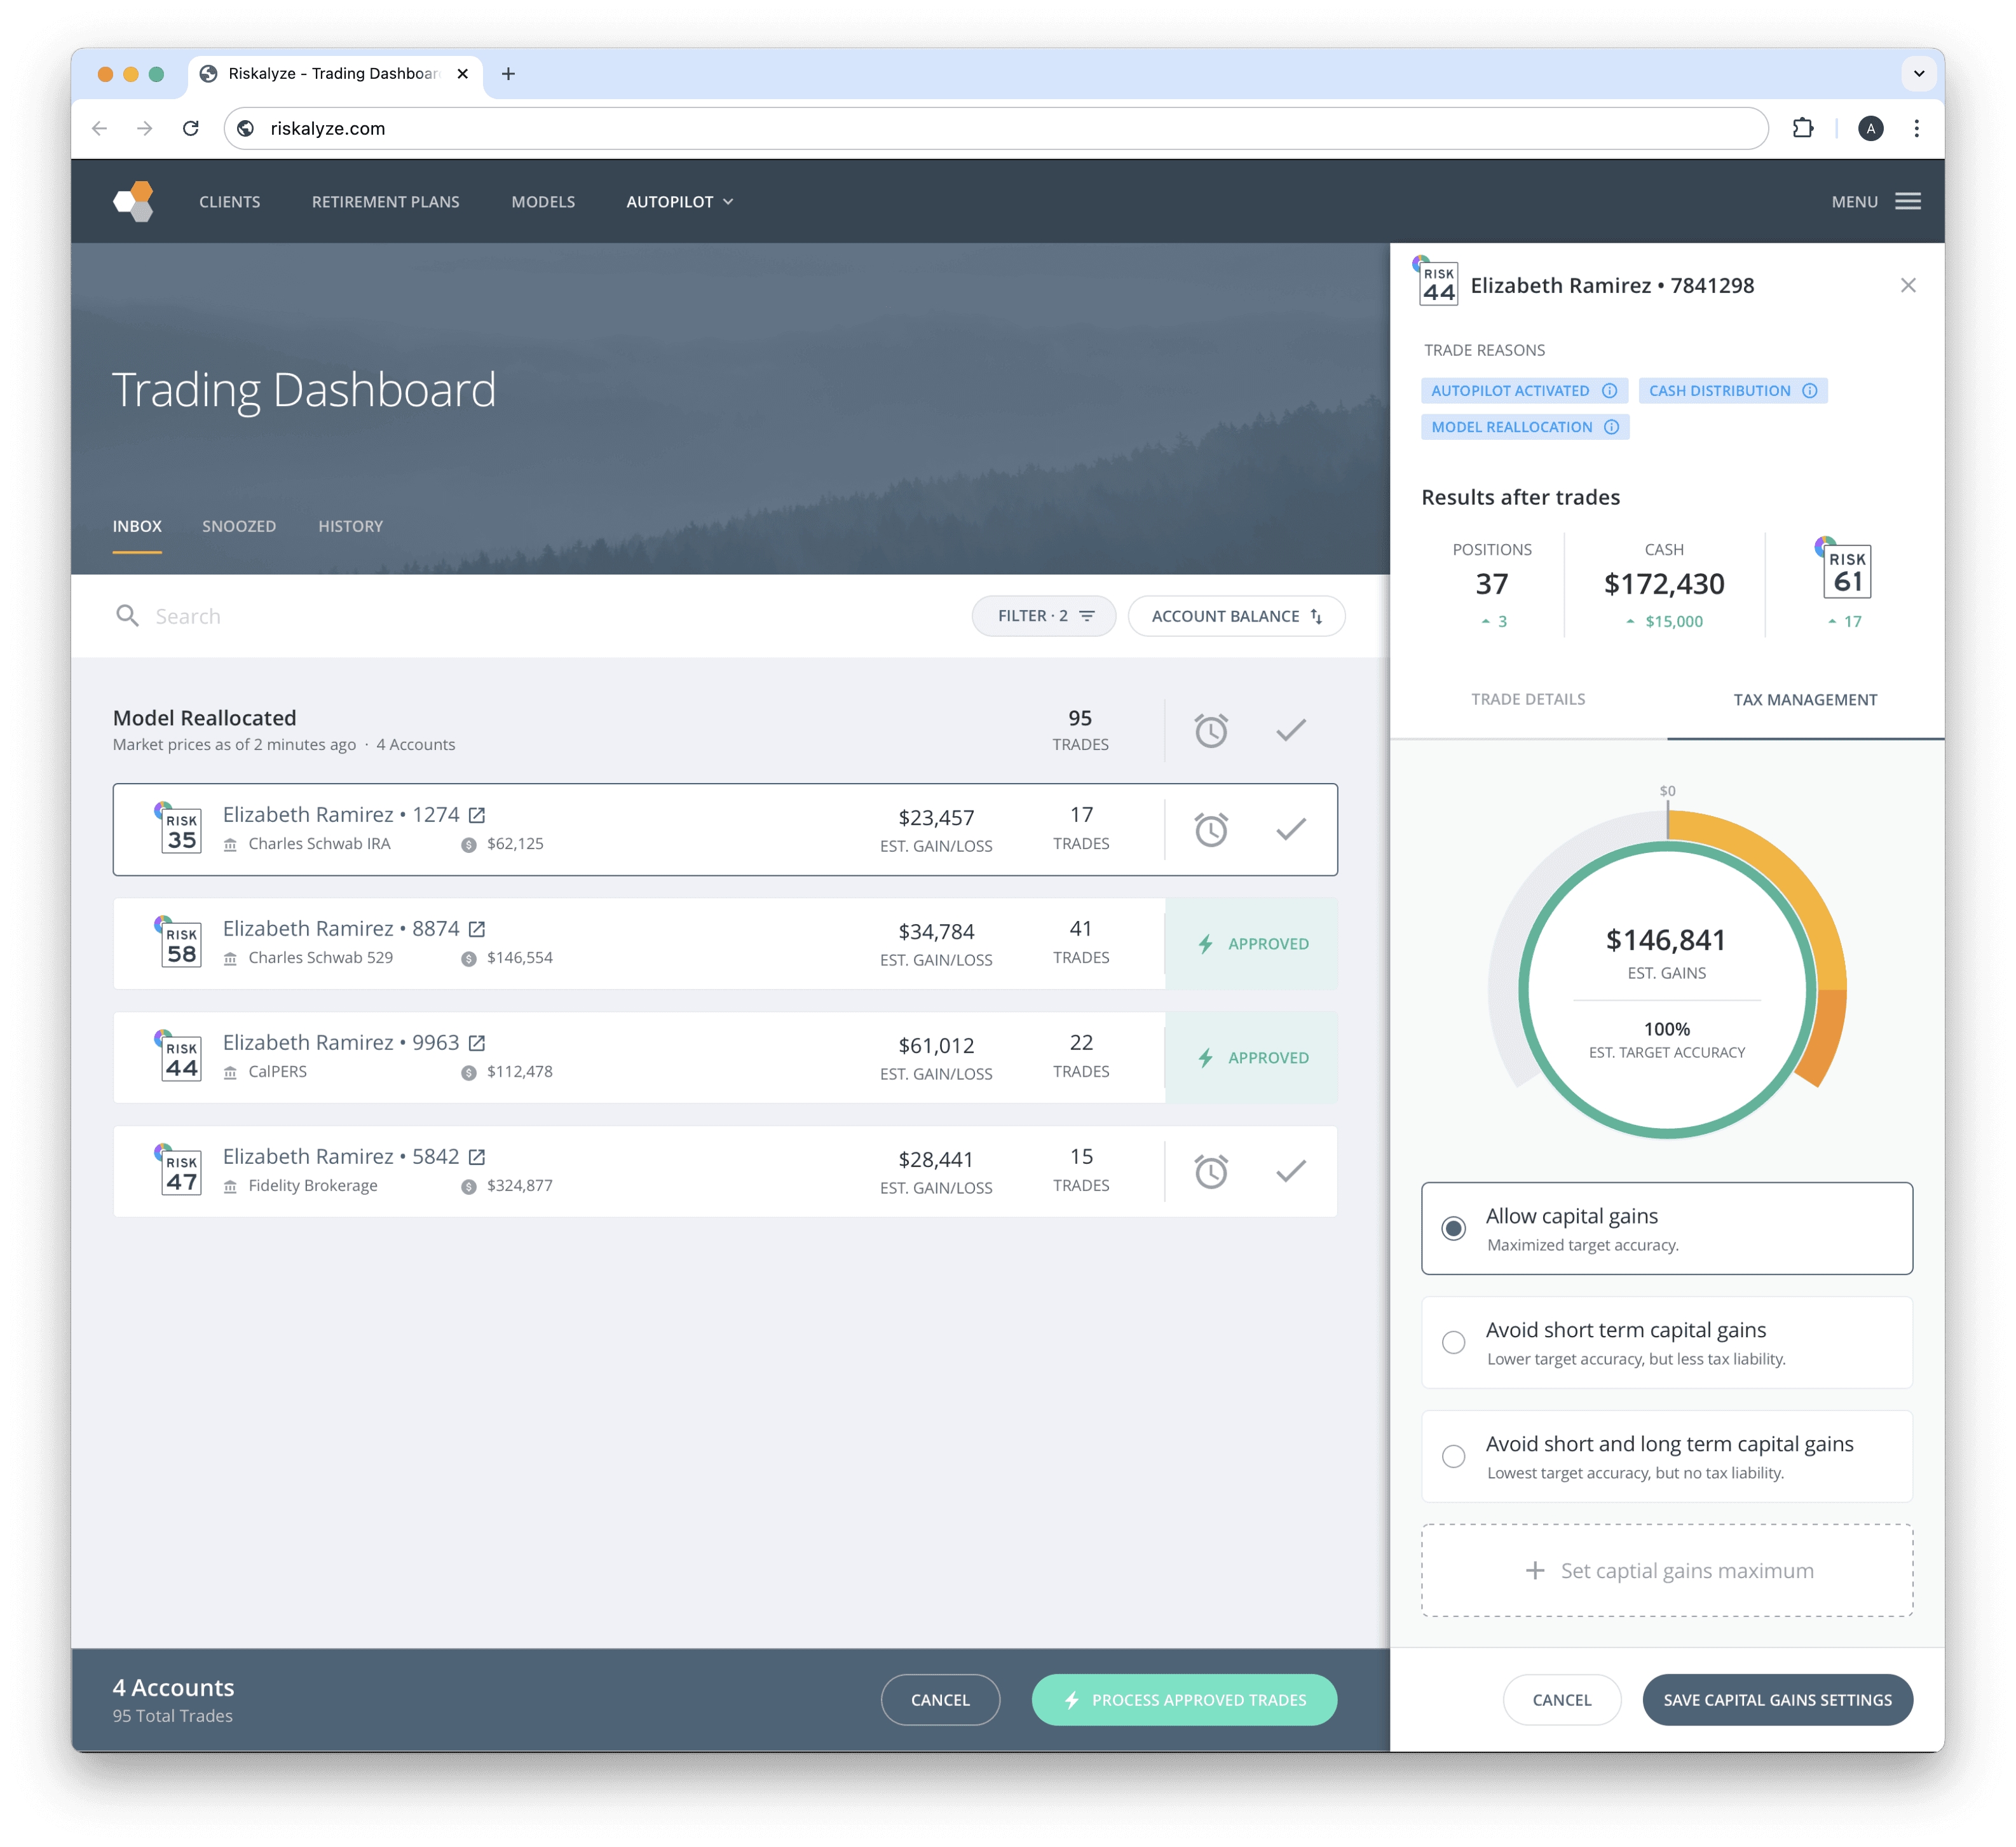Expand the Autopilot navigation dropdown
The width and height of the screenshot is (2016, 1847).
point(680,202)
